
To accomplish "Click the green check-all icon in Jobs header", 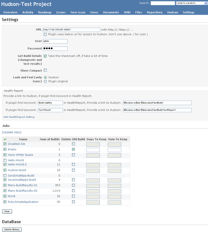I will click(x=5, y=139).
